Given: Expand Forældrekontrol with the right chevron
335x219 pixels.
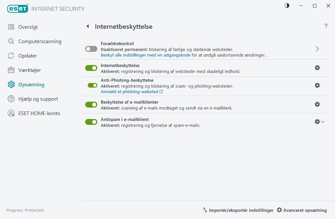Looking at the screenshot, I should tap(317, 49).
